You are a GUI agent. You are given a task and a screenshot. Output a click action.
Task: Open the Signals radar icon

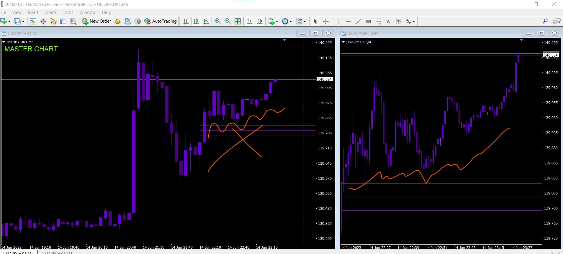pyautogui.click(x=138, y=21)
